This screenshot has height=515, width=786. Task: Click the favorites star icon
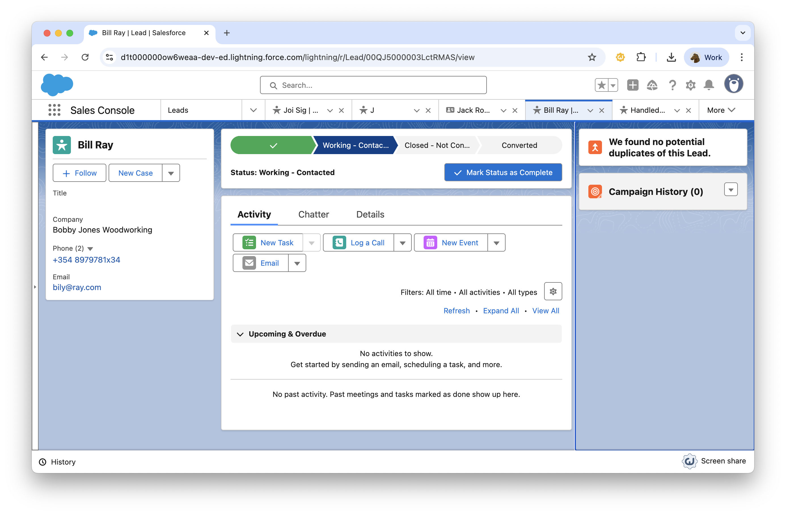coord(602,85)
